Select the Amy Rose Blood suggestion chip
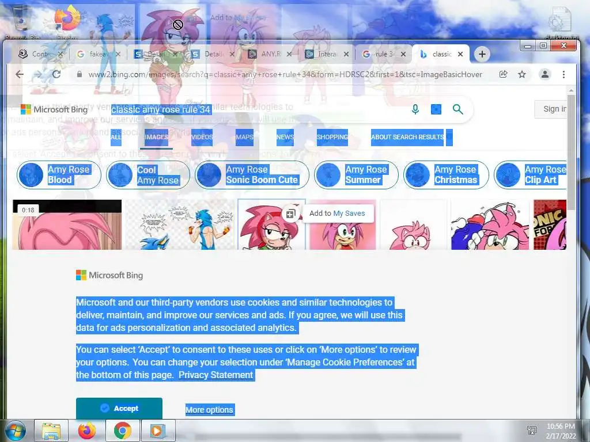 pyautogui.click(x=59, y=175)
